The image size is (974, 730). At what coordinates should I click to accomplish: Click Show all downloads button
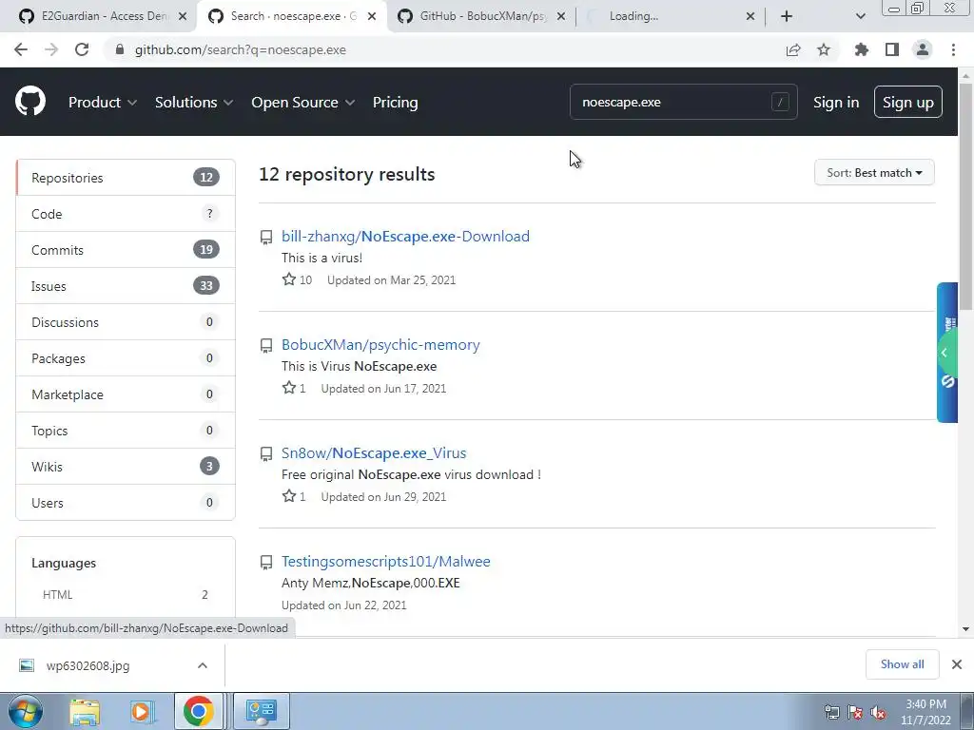[902, 664]
